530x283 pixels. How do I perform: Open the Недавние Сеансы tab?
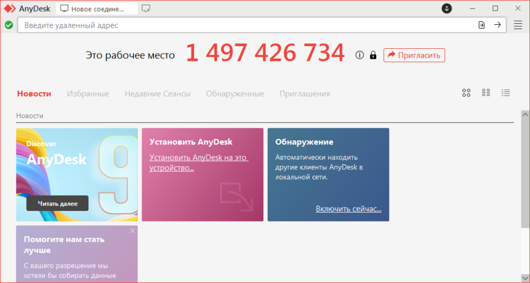[157, 94]
